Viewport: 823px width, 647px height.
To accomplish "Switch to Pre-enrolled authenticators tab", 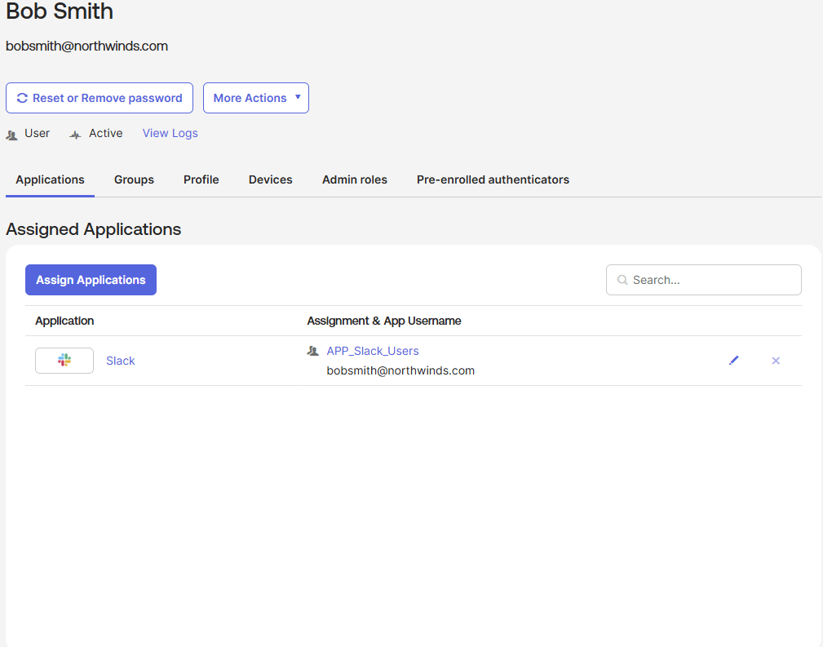I will point(493,179).
